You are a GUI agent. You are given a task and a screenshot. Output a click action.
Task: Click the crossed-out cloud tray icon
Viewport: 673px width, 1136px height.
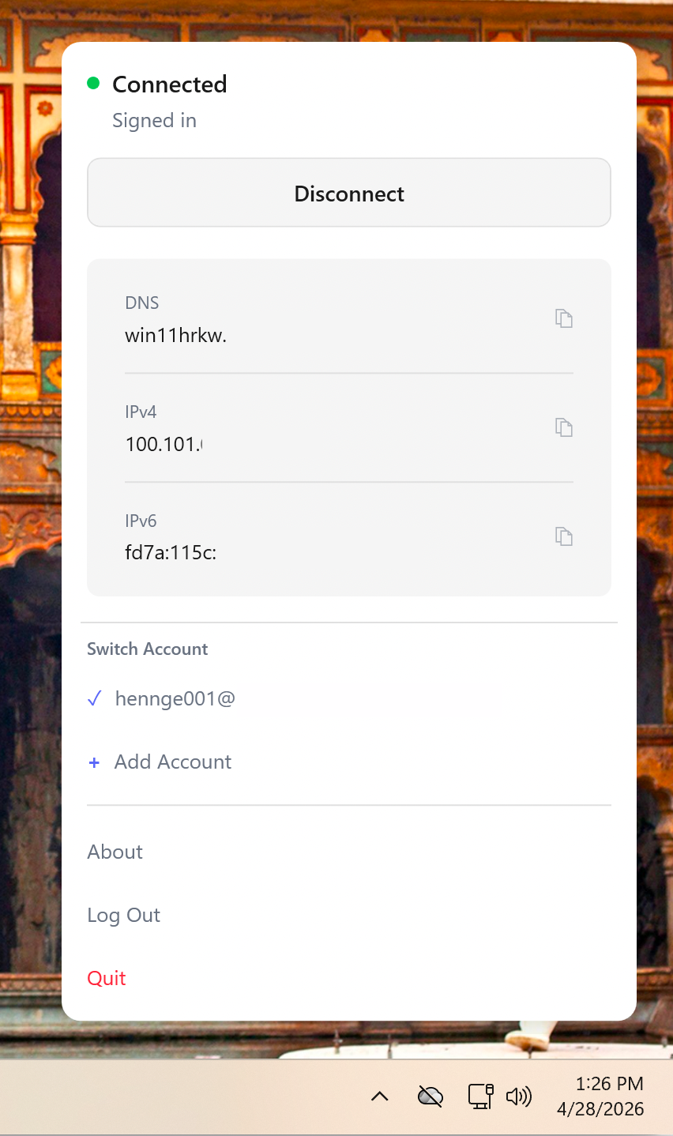[x=430, y=1096]
